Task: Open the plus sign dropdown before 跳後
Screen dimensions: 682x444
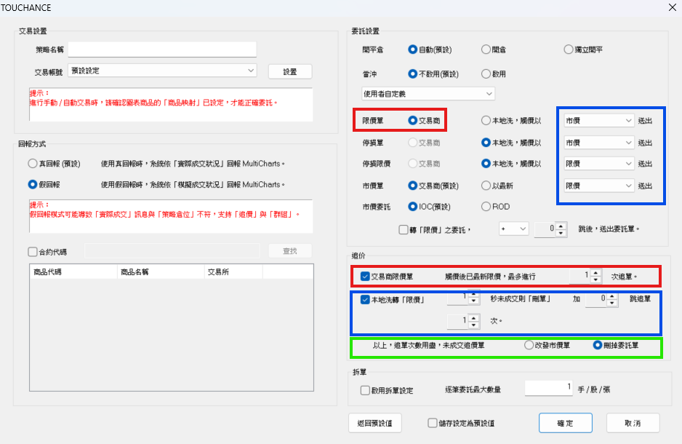Action: (513, 229)
